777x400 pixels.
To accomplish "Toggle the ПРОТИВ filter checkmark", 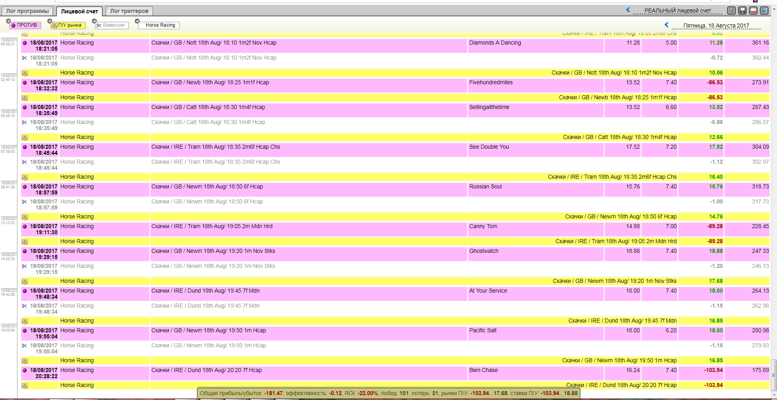I will click(9, 21).
